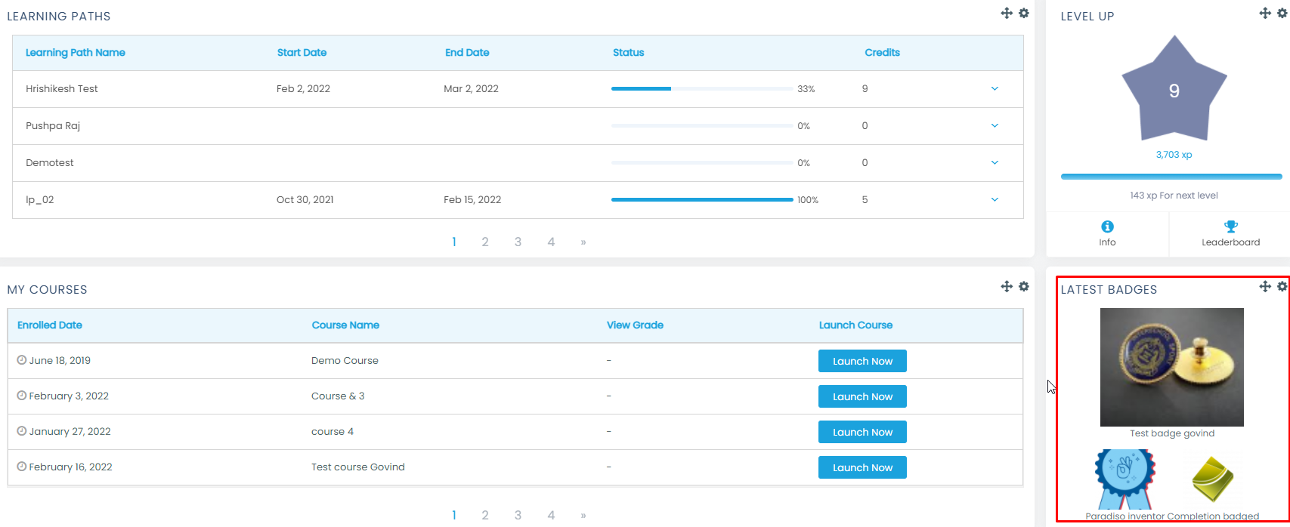This screenshot has width=1290, height=527.
Task: Launch the Test course Govind
Action: point(862,467)
